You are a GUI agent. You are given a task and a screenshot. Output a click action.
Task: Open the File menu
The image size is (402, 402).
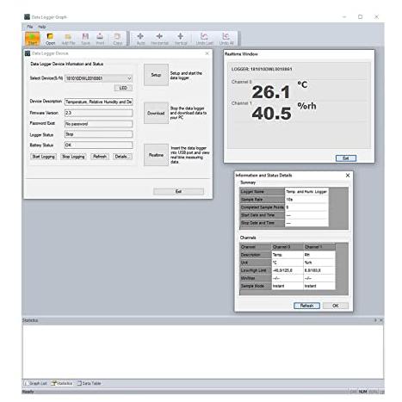[30, 27]
